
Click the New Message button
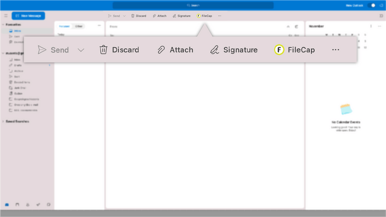pos(28,16)
